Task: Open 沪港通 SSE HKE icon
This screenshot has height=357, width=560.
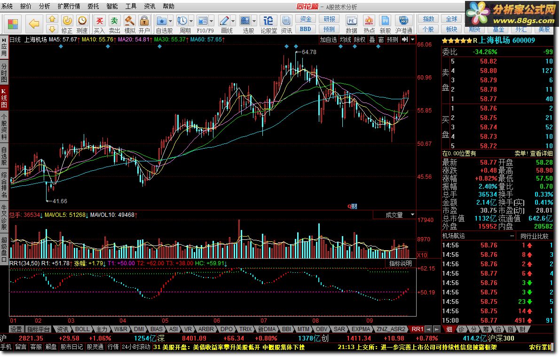Action: pyautogui.click(x=403, y=24)
